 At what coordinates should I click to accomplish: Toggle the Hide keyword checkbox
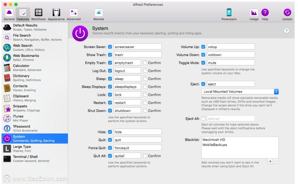click(110, 132)
